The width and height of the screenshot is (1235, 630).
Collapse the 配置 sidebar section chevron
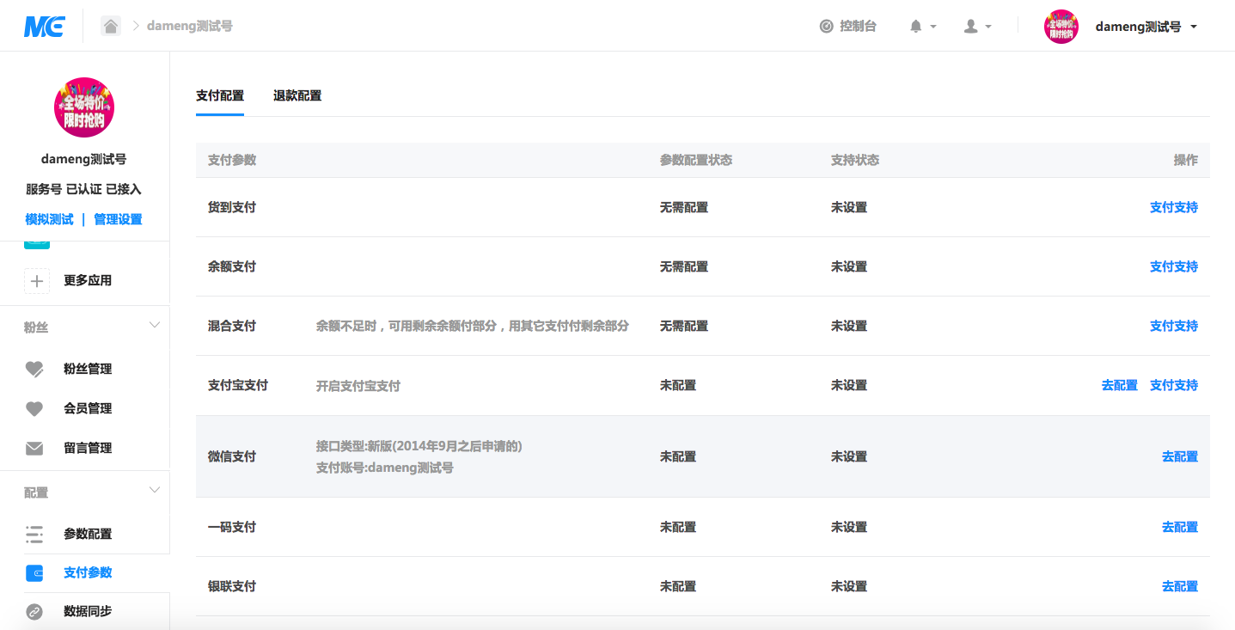tap(155, 490)
